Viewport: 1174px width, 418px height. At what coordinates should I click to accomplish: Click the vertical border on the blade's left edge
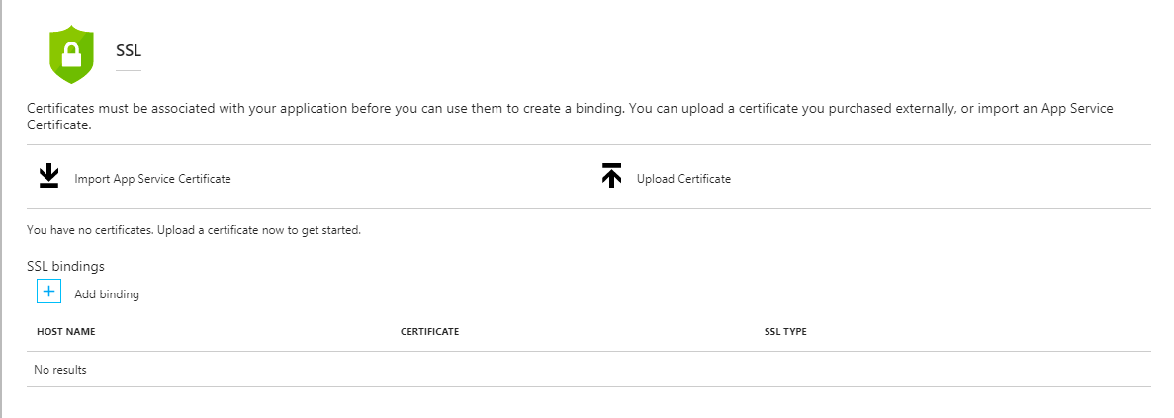(x=2, y=209)
